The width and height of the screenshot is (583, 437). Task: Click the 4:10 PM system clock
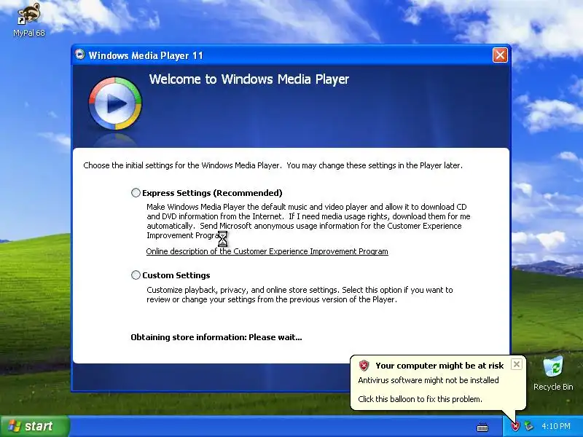pyautogui.click(x=556, y=426)
